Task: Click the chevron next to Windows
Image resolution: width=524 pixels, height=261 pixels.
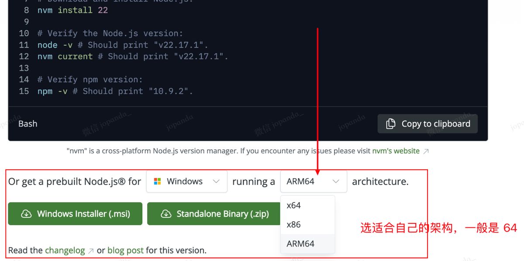Action: tap(217, 181)
